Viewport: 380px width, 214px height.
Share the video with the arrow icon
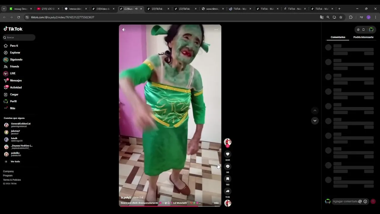[228, 191]
